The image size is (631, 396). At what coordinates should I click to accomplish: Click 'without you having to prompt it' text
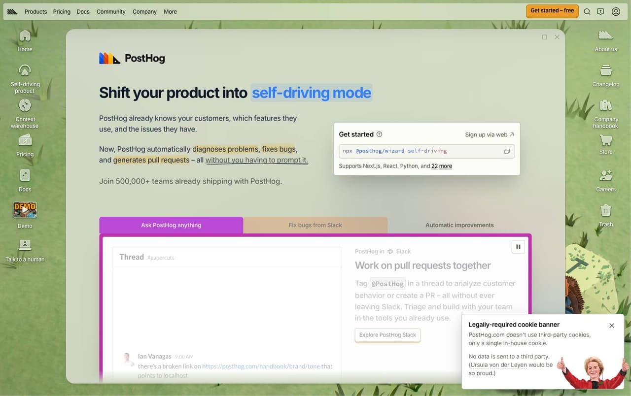coord(256,160)
